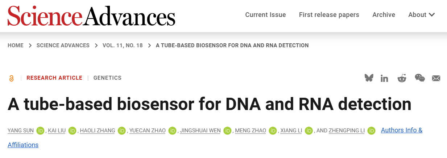The image size is (447, 158).
Task: Click the open access lock icon
Action: [12, 78]
